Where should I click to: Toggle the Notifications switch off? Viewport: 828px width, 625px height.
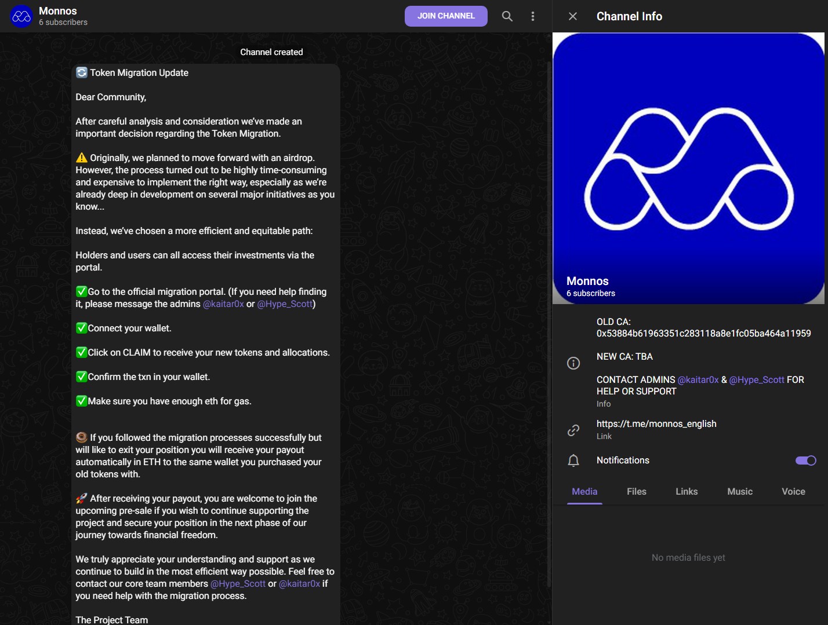coord(806,460)
